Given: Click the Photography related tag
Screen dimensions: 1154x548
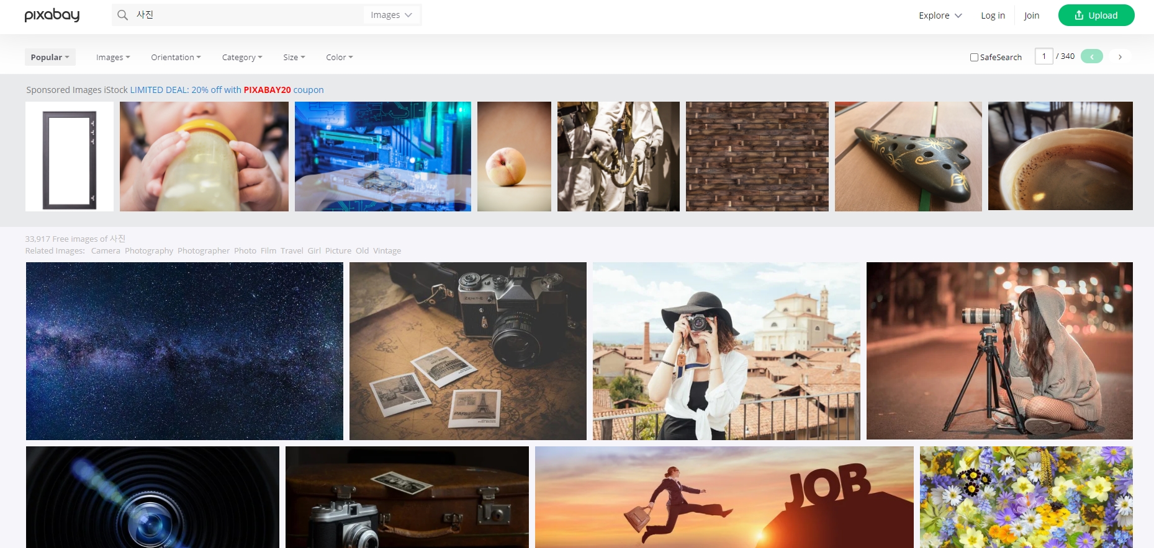Looking at the screenshot, I should coord(149,250).
